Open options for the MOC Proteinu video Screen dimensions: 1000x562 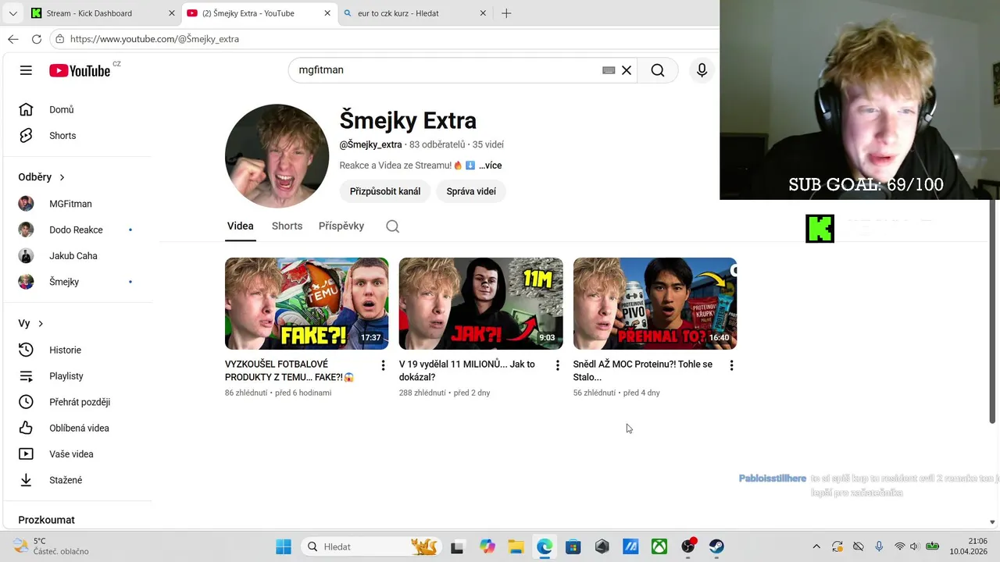coord(731,365)
